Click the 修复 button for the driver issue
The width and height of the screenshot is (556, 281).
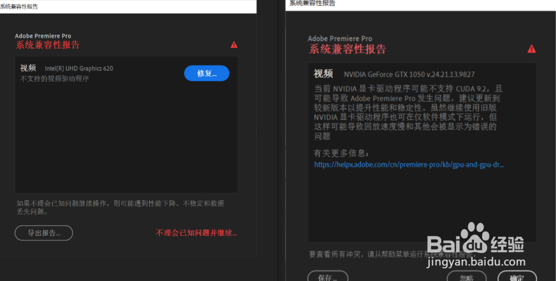[x=206, y=73]
